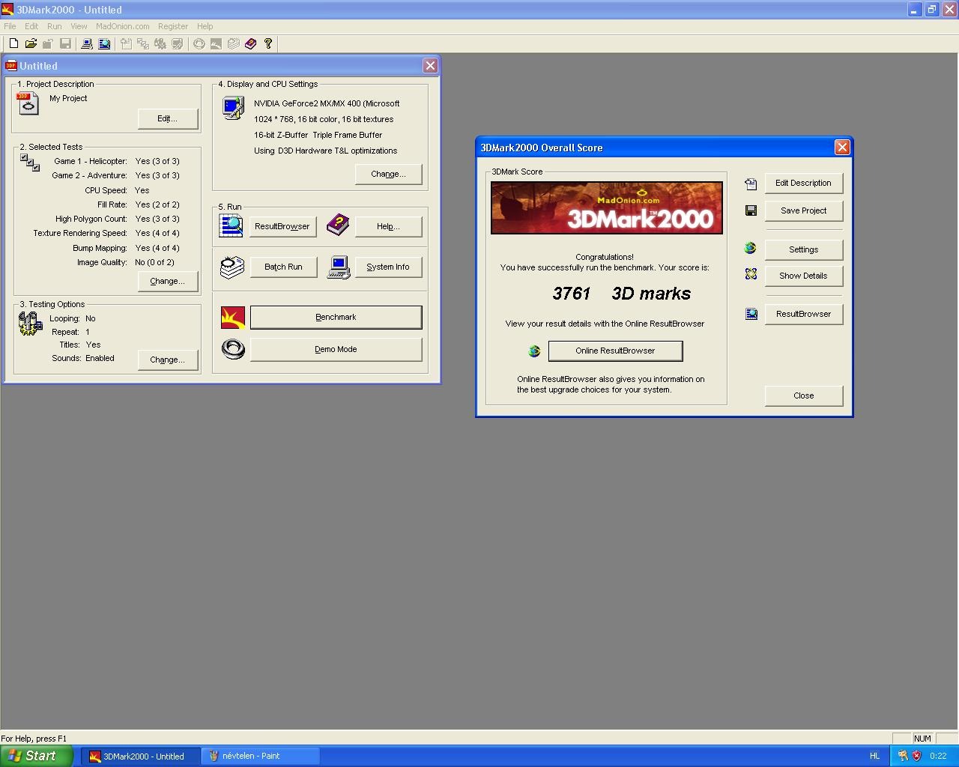Open the Register menu

pyautogui.click(x=173, y=26)
